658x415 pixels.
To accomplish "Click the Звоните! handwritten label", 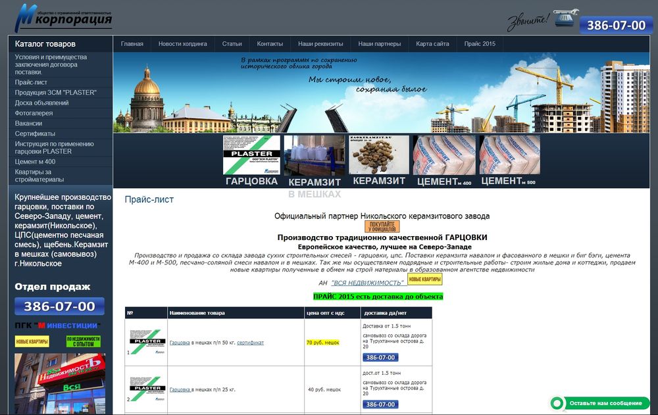I will click(x=528, y=20).
